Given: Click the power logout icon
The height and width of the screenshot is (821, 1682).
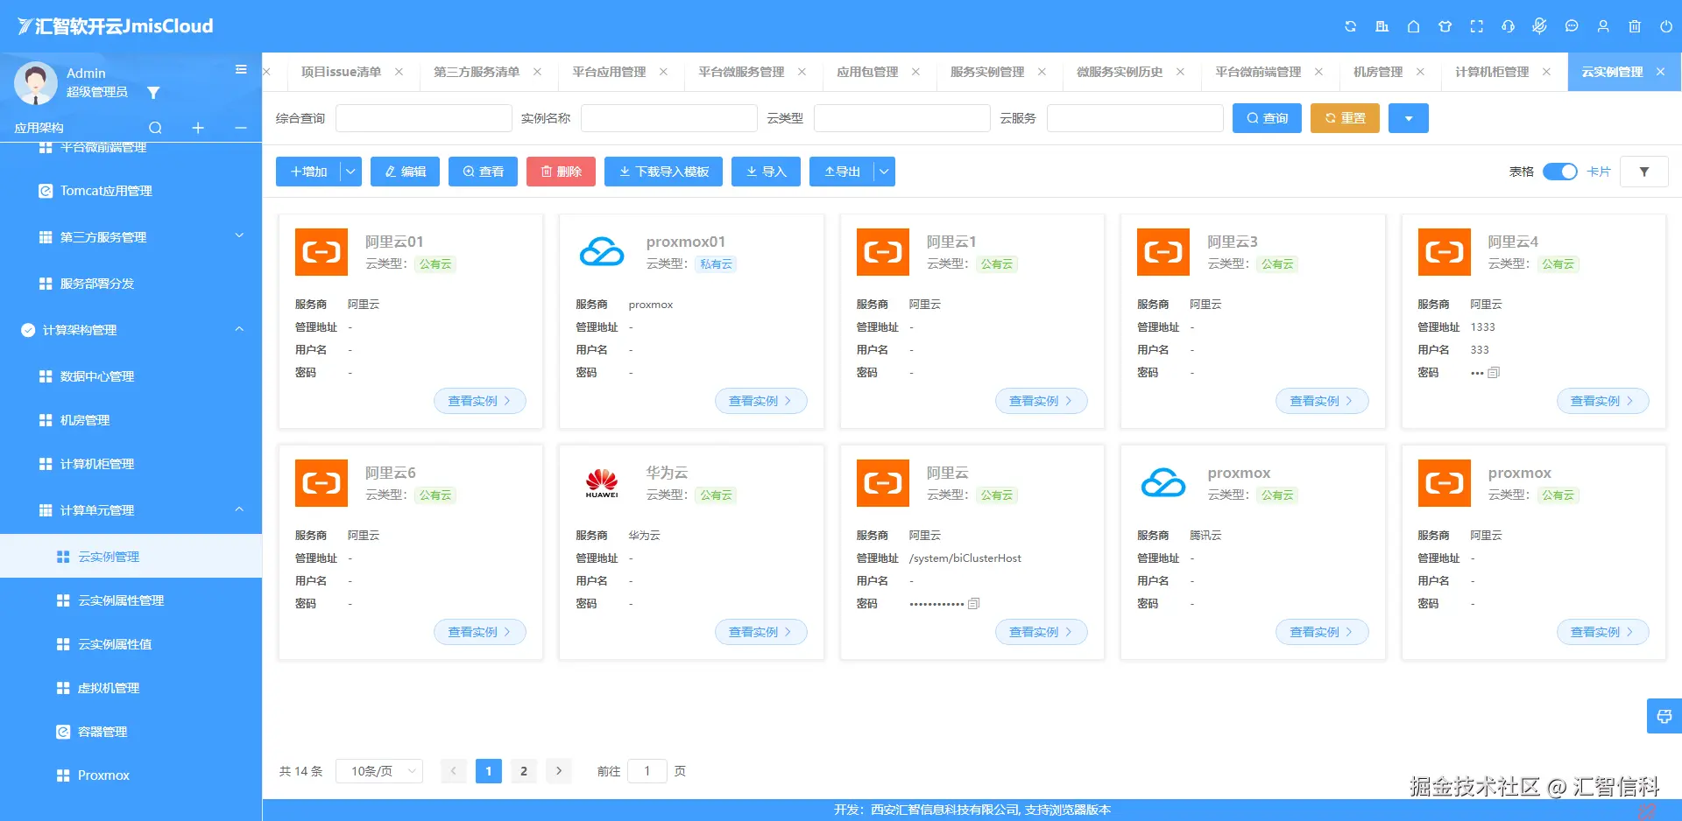Looking at the screenshot, I should [x=1666, y=26].
